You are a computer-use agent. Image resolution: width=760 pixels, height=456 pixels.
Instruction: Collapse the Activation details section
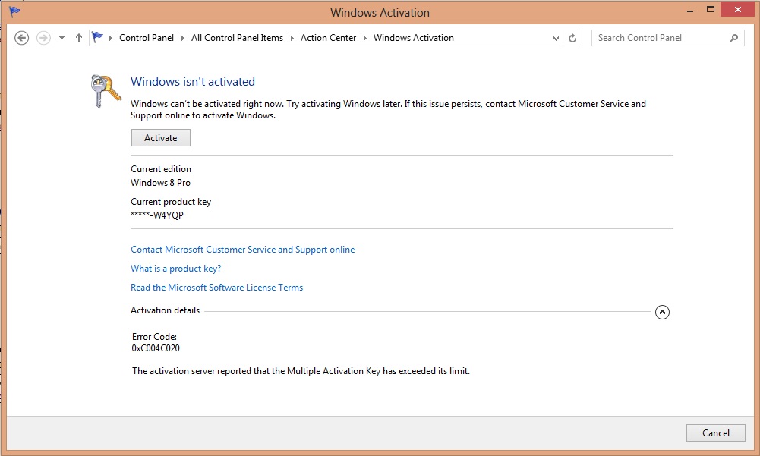pos(662,312)
